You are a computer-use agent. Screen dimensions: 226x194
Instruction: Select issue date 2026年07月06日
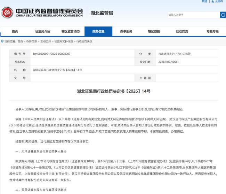coord(169,62)
